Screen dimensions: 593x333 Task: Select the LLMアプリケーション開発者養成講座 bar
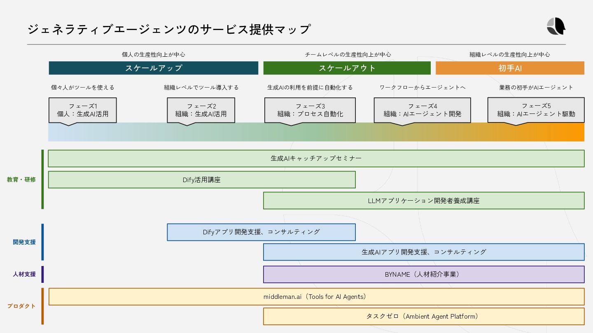[424, 201]
